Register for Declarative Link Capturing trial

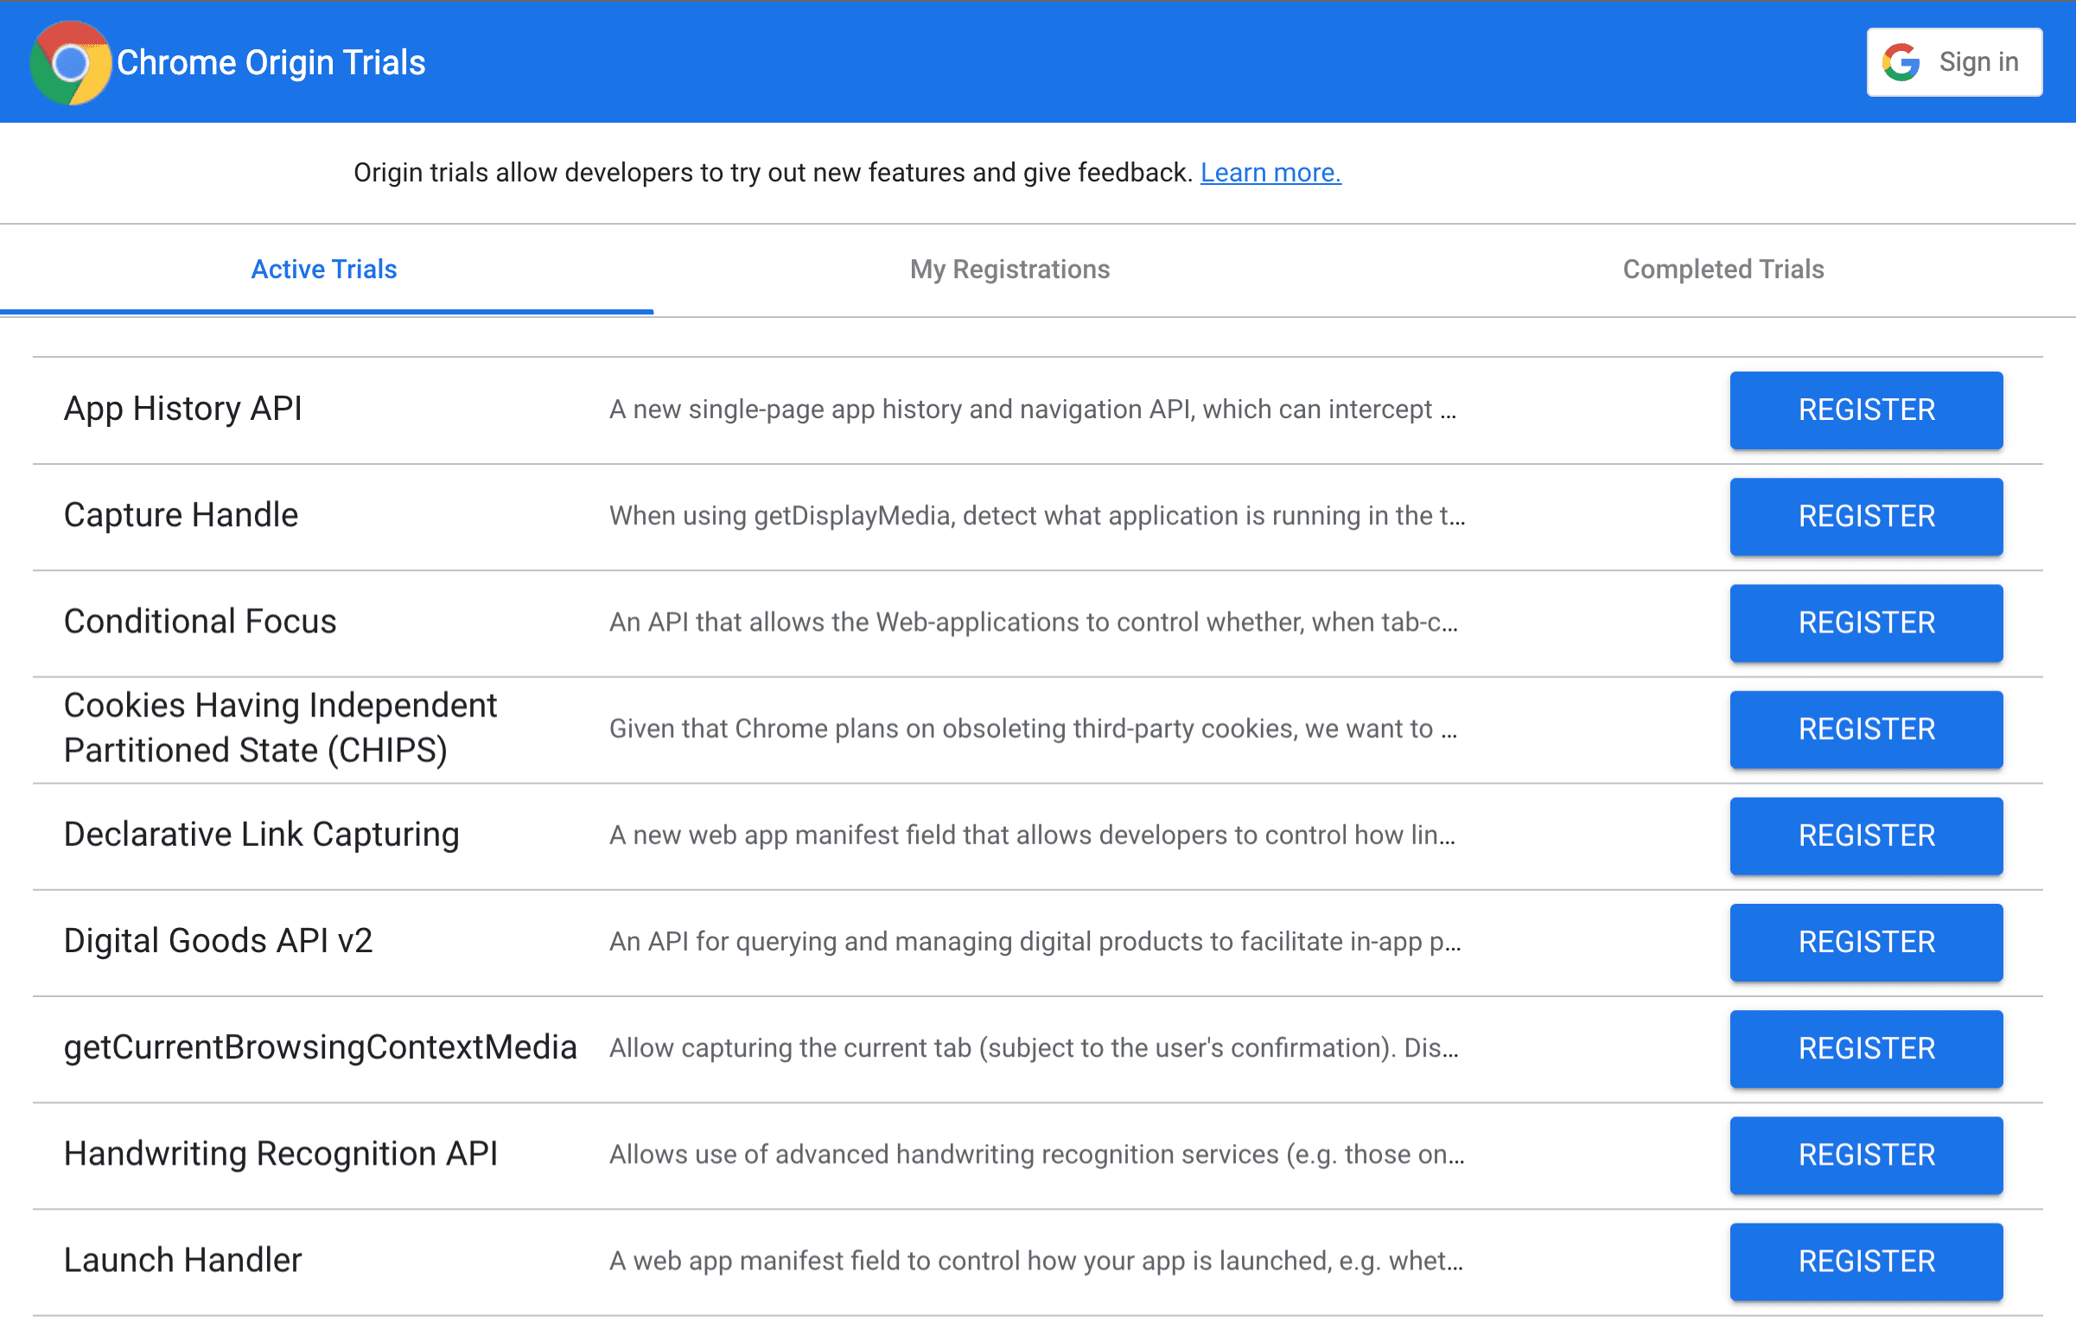[1864, 835]
